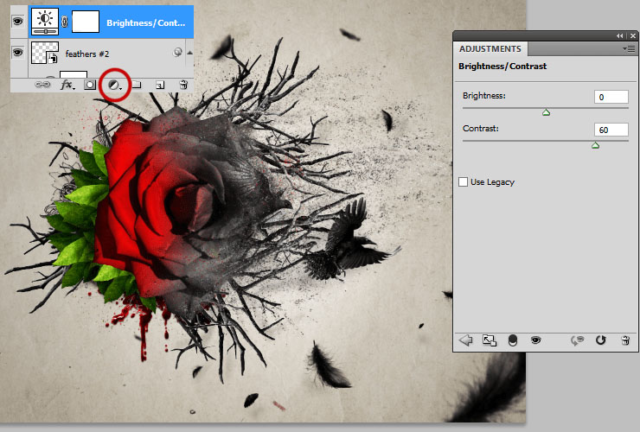Clip adjustment to layer below
The image size is (640, 432).
[x=512, y=340]
